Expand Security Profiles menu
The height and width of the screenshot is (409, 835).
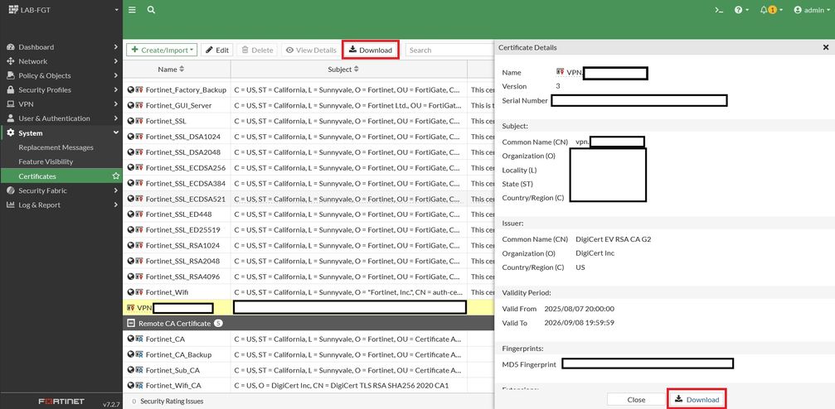(x=61, y=90)
